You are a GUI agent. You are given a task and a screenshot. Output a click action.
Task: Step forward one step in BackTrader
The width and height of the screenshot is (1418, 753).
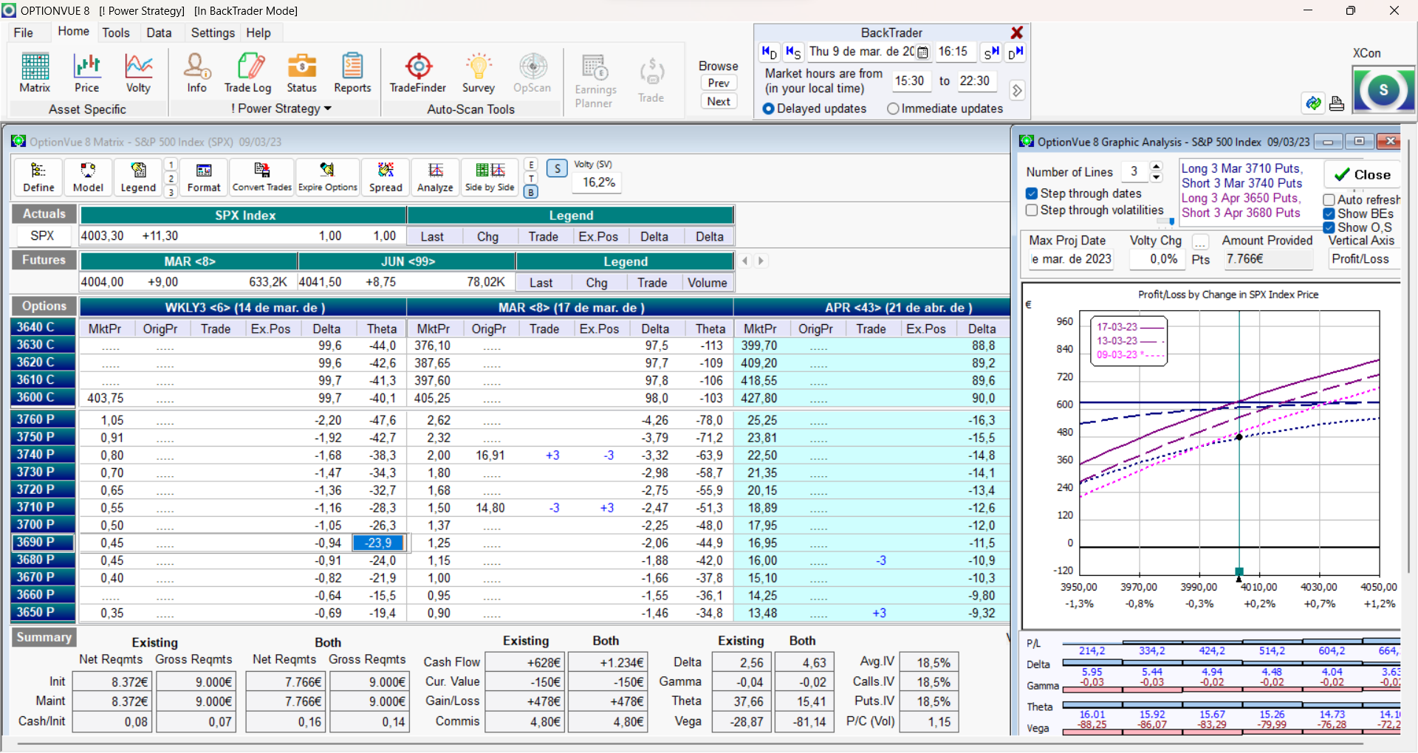pyautogui.click(x=991, y=52)
